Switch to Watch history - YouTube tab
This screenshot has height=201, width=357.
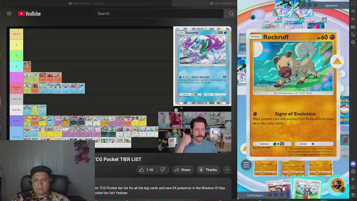[x=86, y=3]
